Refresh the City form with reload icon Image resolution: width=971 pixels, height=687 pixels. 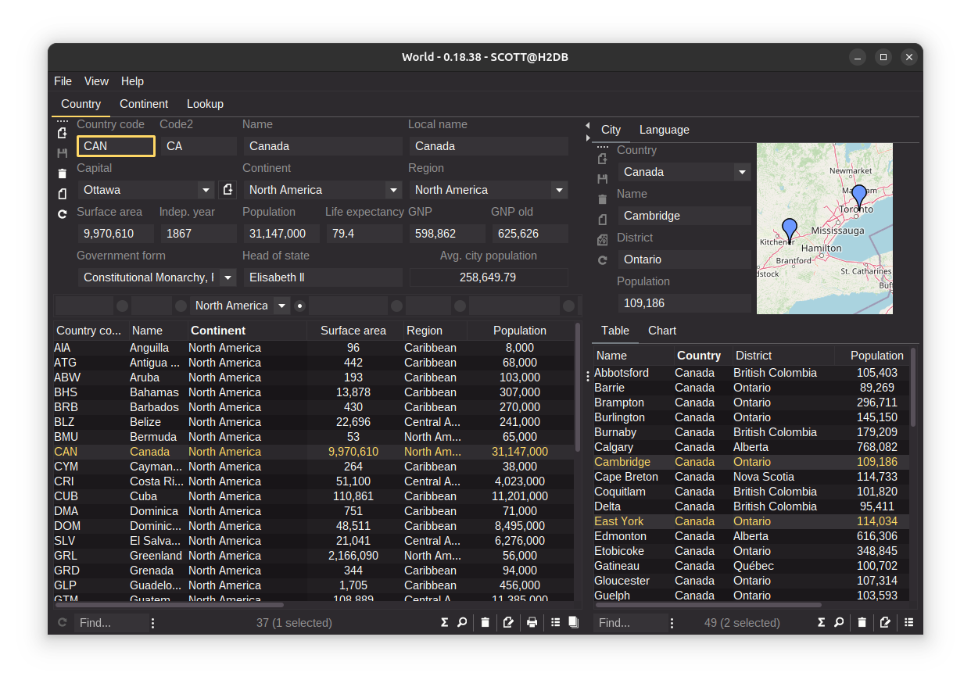pyautogui.click(x=602, y=260)
